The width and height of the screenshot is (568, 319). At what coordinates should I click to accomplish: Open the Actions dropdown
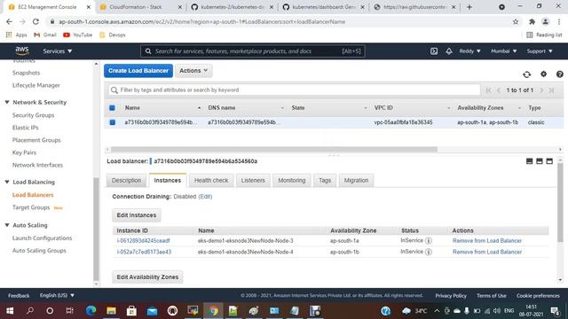[x=193, y=71]
